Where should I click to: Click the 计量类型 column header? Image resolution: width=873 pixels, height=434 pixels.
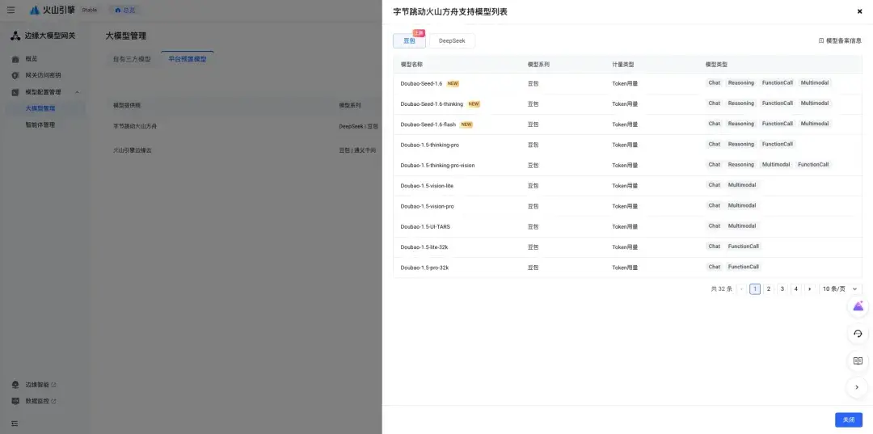[x=623, y=65]
